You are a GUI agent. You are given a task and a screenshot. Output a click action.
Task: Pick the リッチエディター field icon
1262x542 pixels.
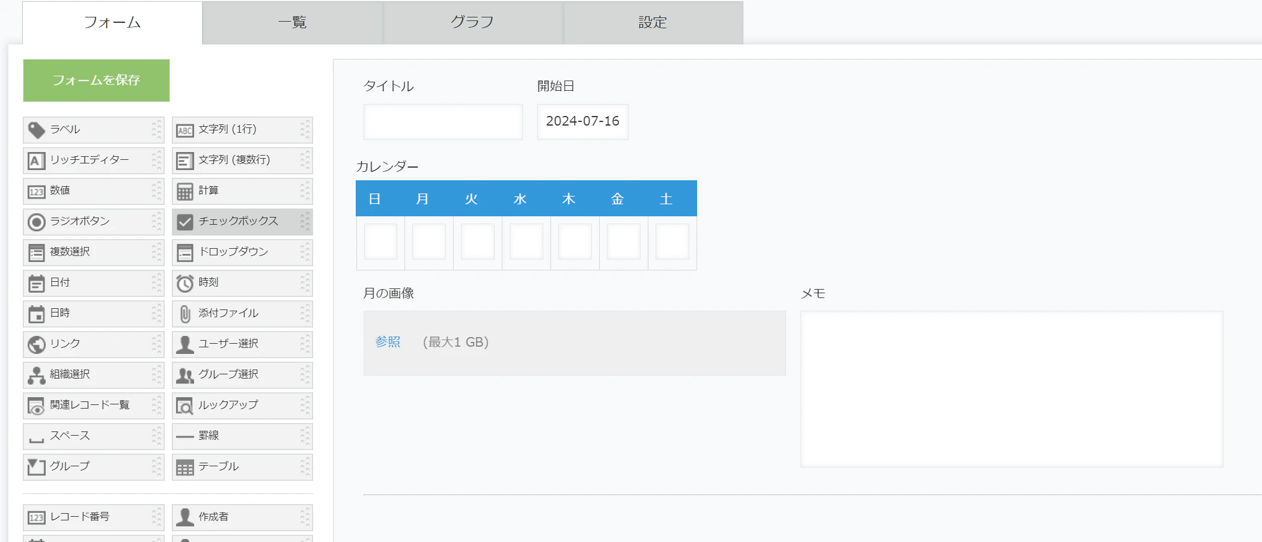point(37,160)
